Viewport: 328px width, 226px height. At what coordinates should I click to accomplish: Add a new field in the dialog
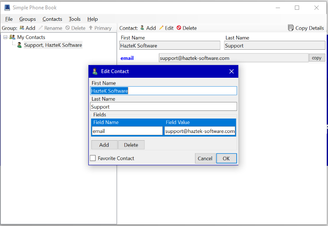coord(104,145)
